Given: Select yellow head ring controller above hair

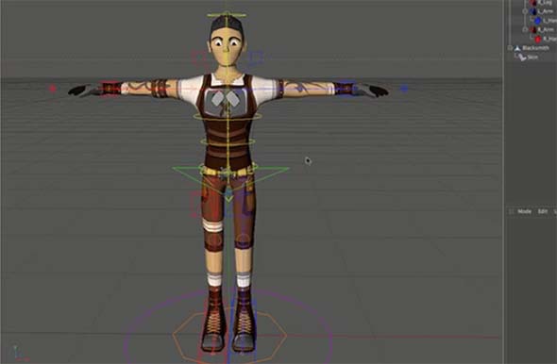Looking at the screenshot, I should click(227, 15).
